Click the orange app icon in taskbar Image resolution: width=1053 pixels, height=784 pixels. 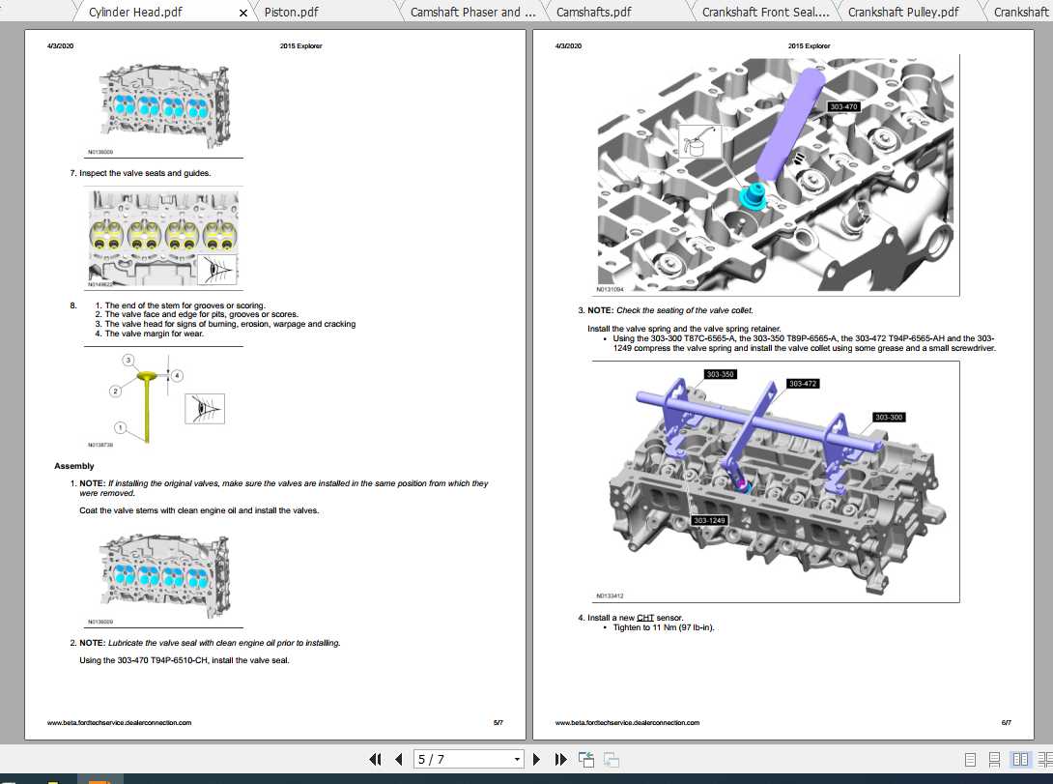99,779
